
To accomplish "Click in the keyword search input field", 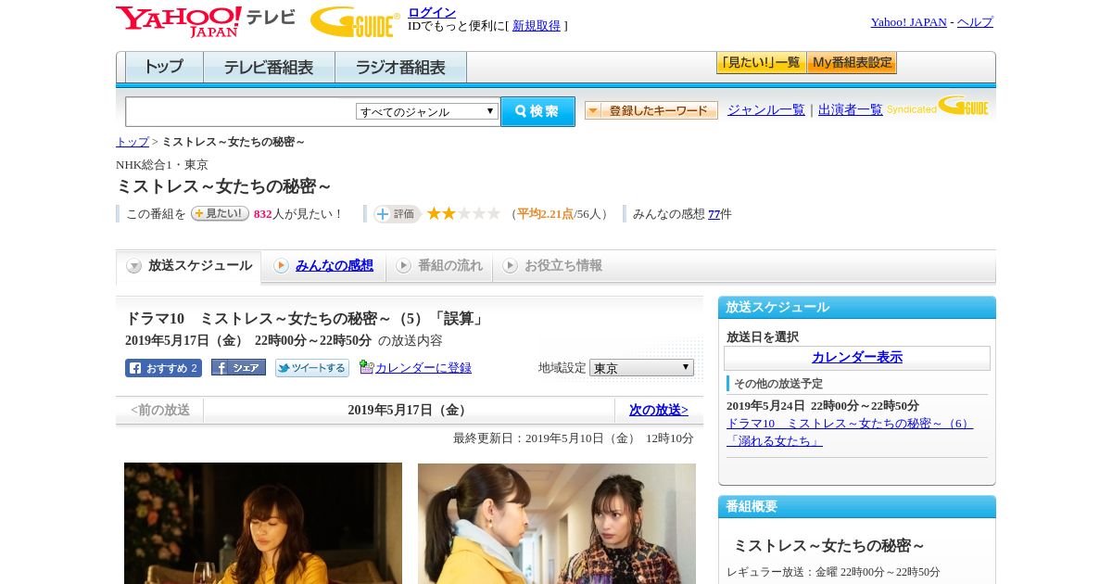I will pyautogui.click(x=241, y=111).
